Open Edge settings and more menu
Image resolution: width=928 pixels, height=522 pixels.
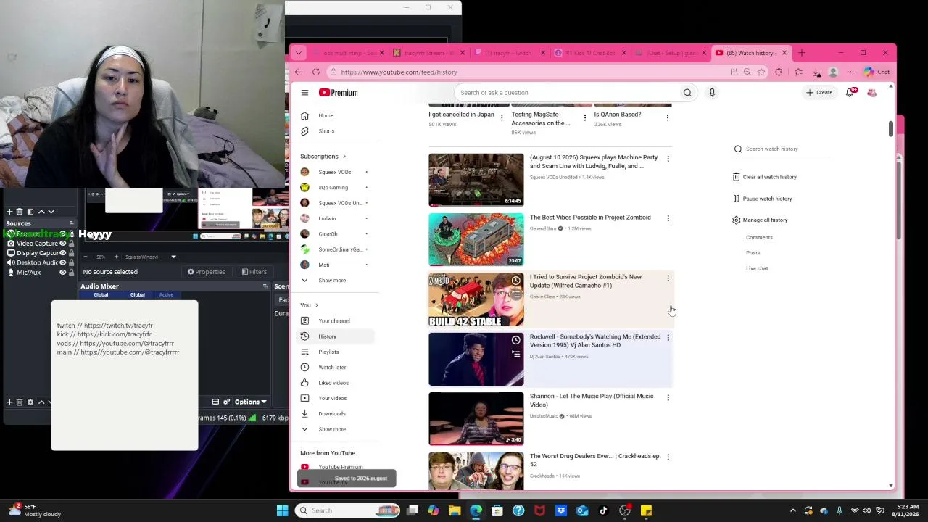tap(851, 72)
